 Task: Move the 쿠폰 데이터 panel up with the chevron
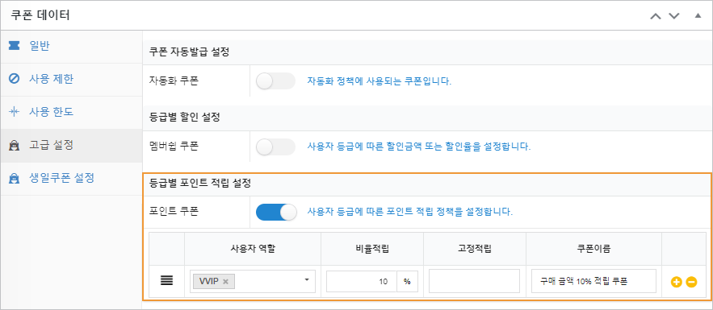tap(655, 16)
